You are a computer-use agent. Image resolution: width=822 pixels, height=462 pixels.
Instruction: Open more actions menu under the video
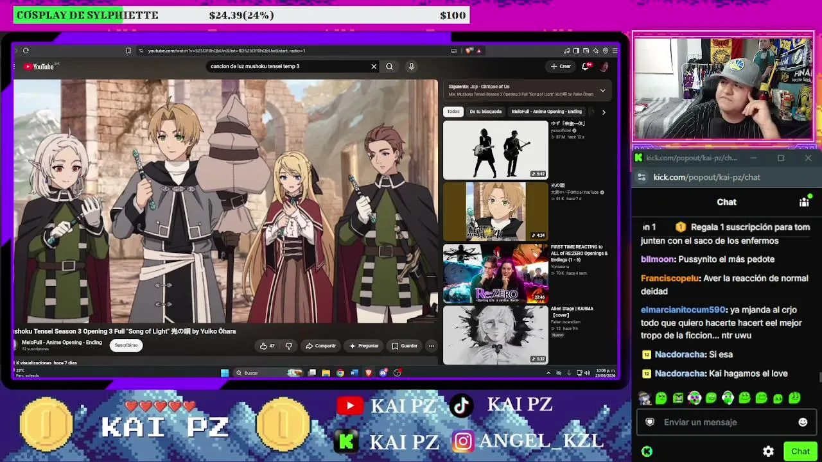point(432,346)
